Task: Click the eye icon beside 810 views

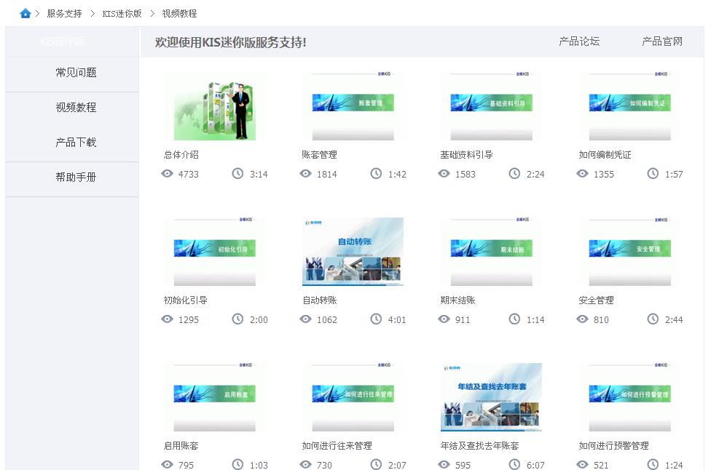Action: click(582, 319)
